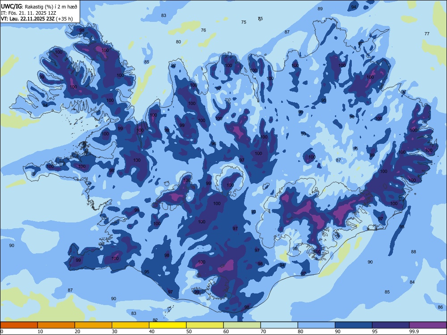
Task: Click the legend tick label '30'
Action: pos(114,331)
